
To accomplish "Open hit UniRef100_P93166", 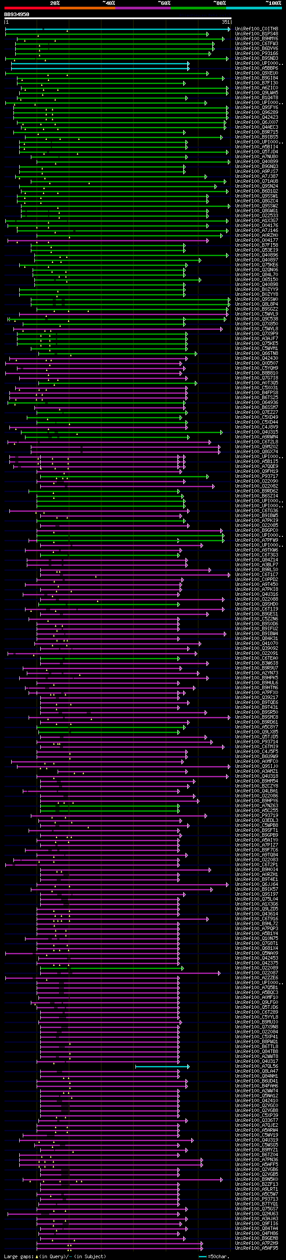I will [x=257, y=53].
